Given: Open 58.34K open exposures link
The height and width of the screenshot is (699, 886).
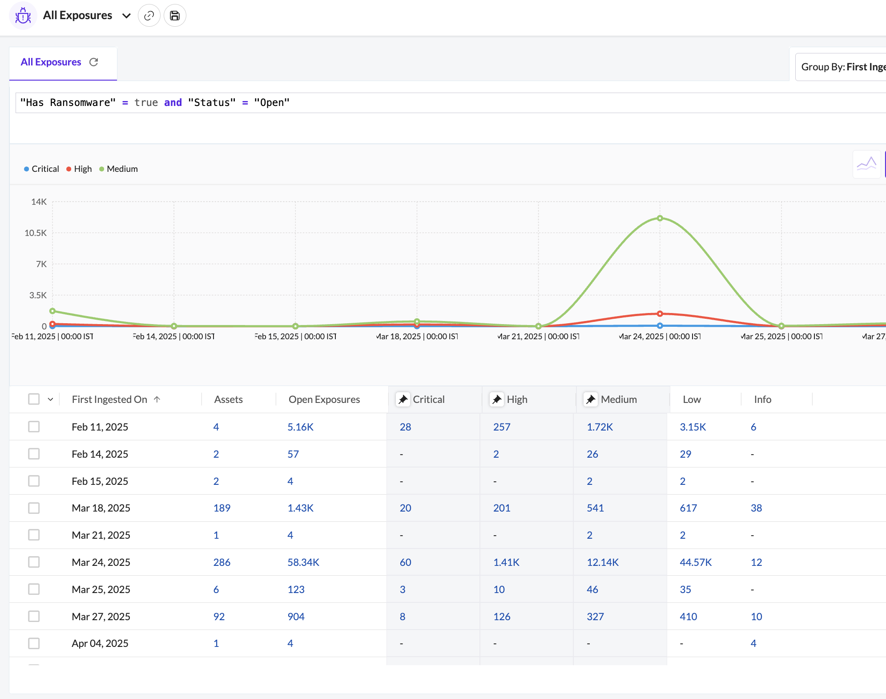Looking at the screenshot, I should [x=303, y=562].
